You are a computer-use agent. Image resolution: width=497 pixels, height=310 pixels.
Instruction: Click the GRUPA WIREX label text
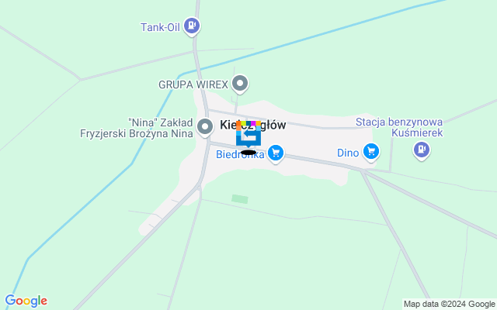[193, 84]
